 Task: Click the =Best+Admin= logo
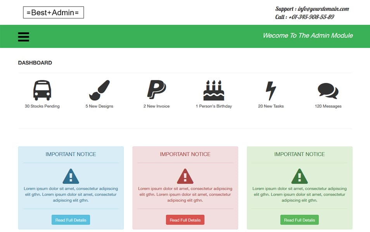pyautogui.click(x=53, y=12)
